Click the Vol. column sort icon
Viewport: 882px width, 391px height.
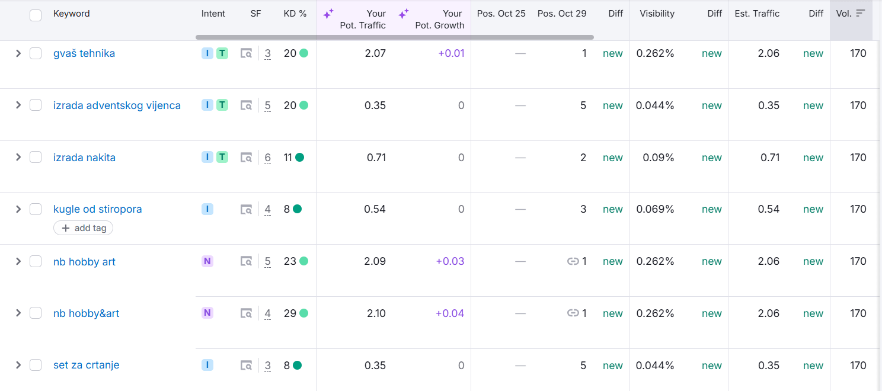(x=861, y=13)
